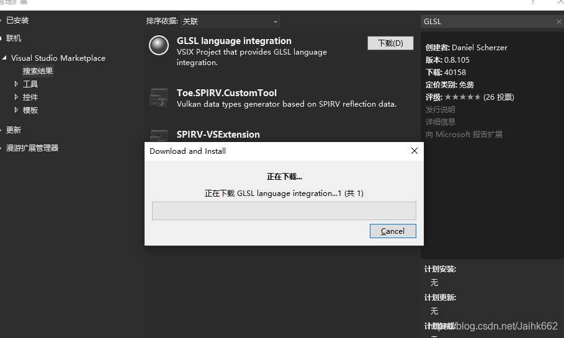The height and width of the screenshot is (338, 564).
Task: Select 搜索结果 in the tree
Action: click(x=38, y=71)
